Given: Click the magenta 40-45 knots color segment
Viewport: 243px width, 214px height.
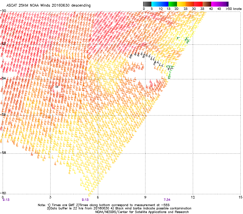Looking at the screenshot, I should [215, 4].
